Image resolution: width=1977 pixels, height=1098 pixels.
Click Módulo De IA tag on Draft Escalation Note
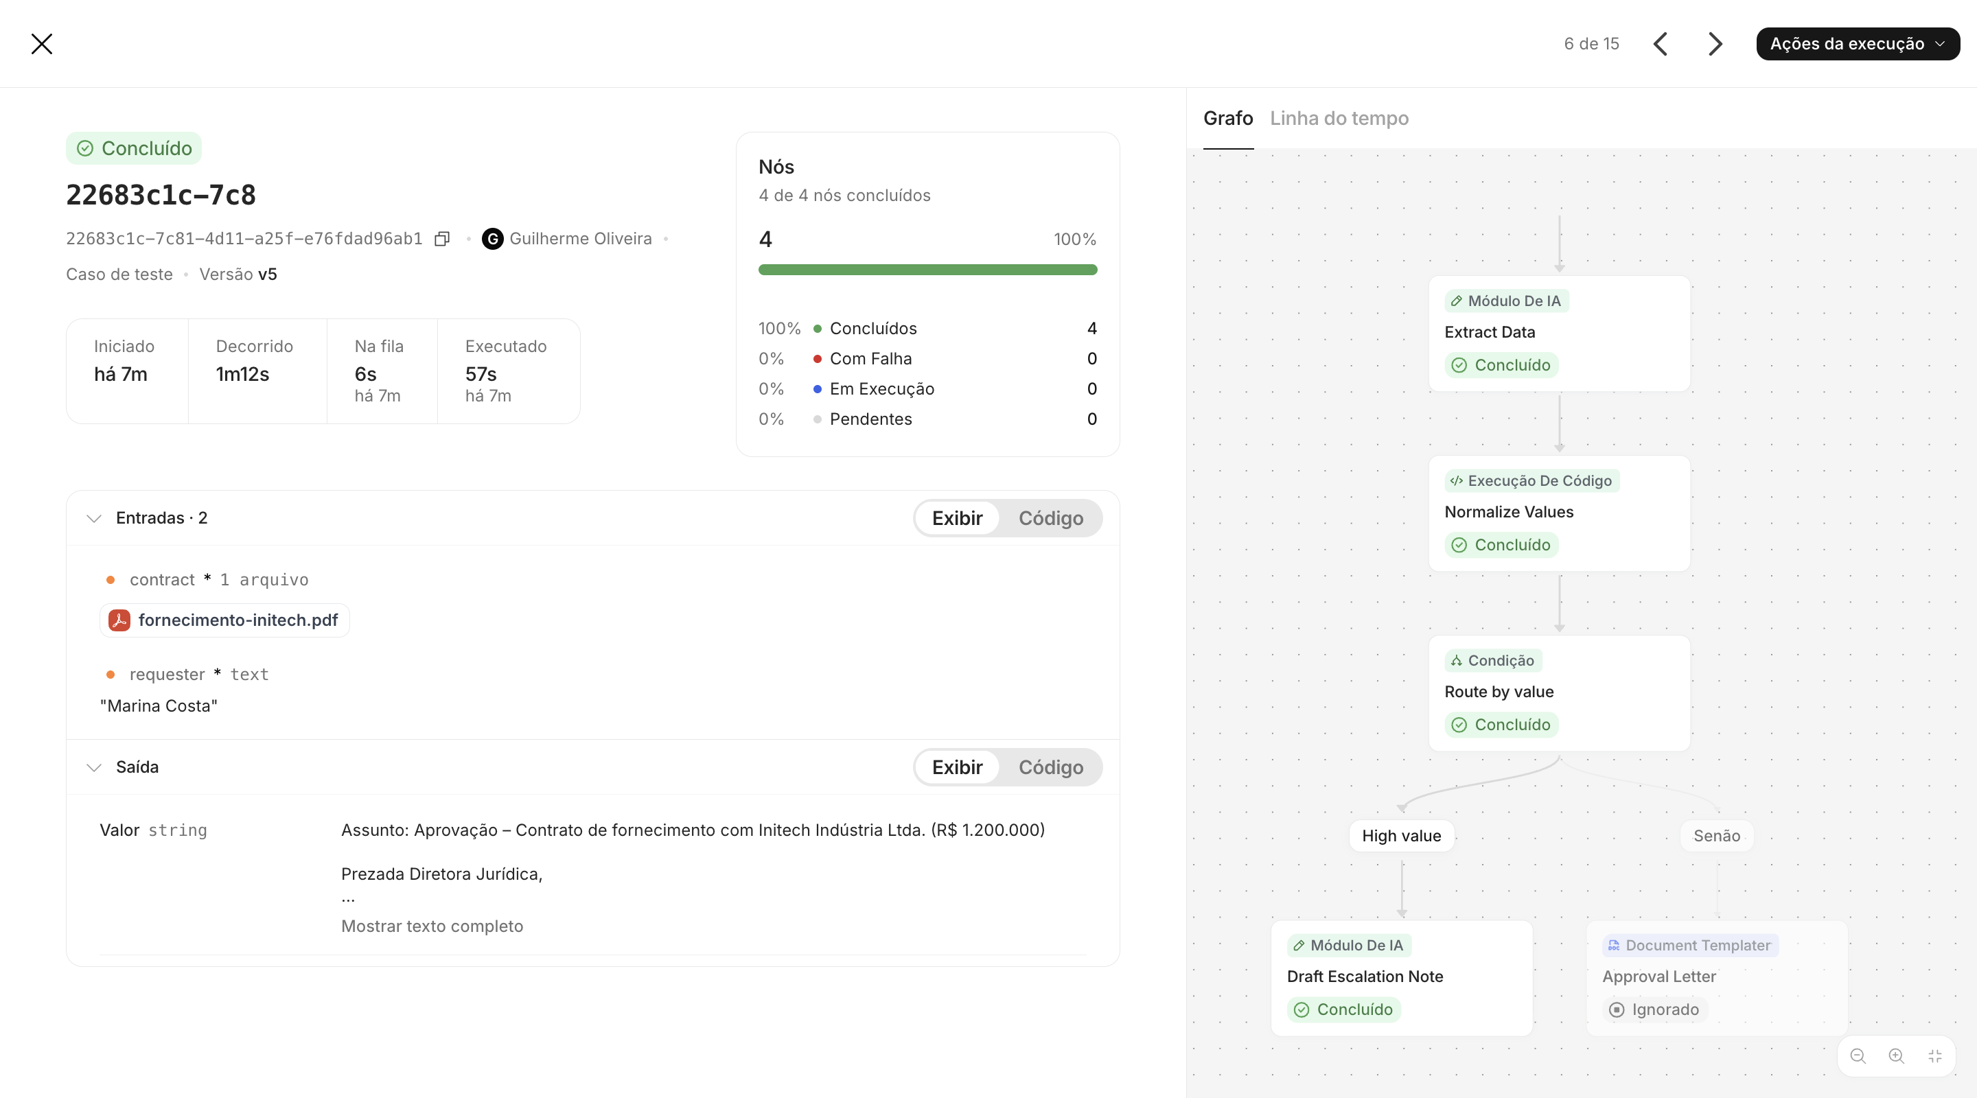point(1348,945)
